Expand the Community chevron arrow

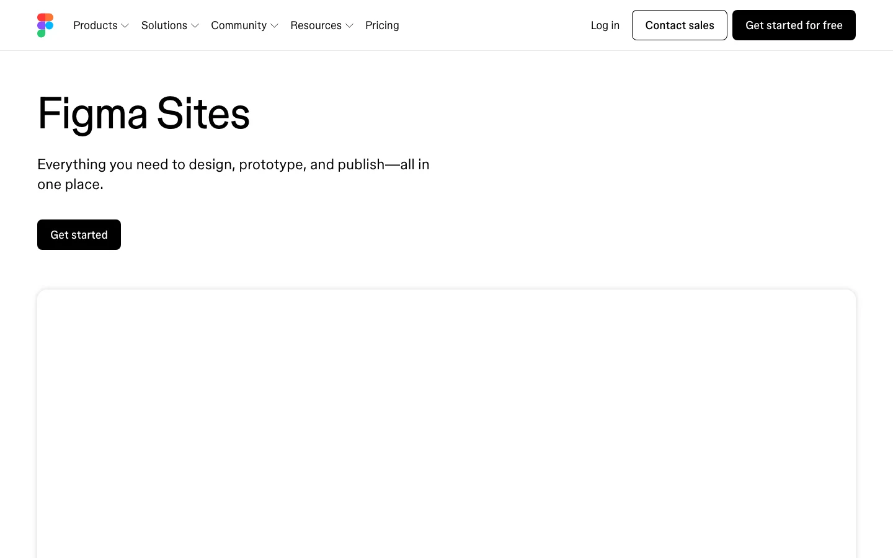[x=274, y=26]
